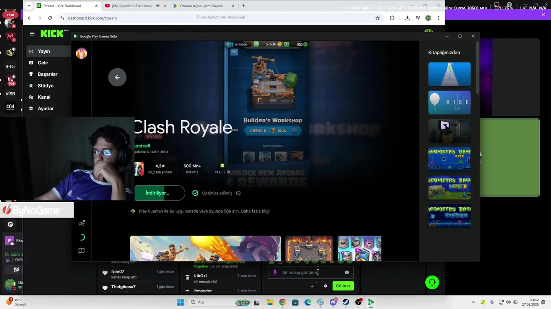
Task: Open Google Play Games taskbar icon
Action: coord(371,302)
